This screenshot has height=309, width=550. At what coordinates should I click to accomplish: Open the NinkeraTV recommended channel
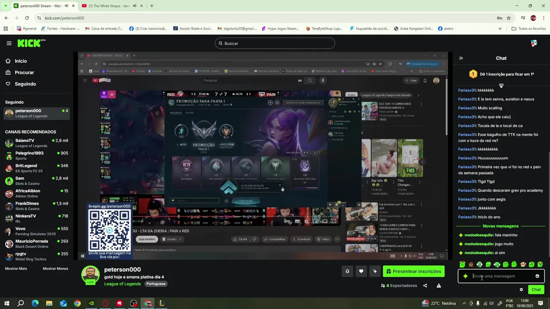pyautogui.click(x=37, y=218)
